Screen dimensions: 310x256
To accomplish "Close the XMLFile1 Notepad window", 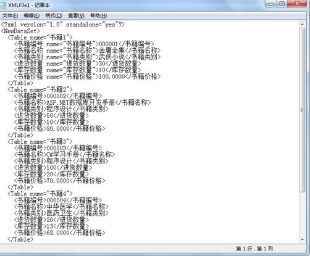I will pos(297,4).
